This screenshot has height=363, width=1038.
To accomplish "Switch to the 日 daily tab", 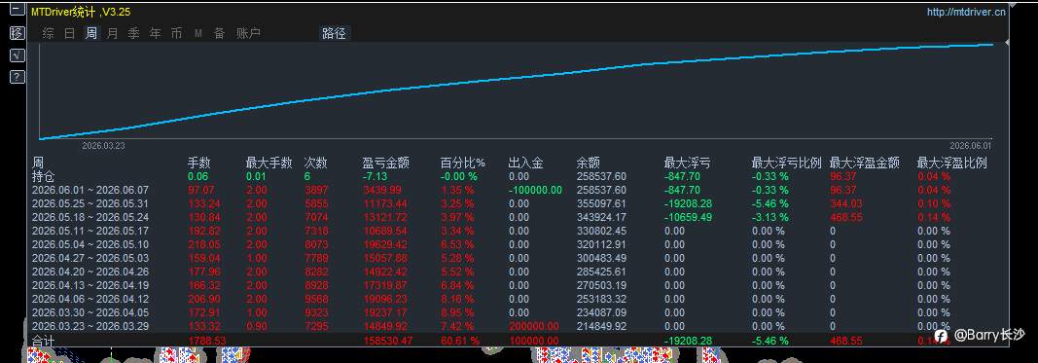I will 69,34.
